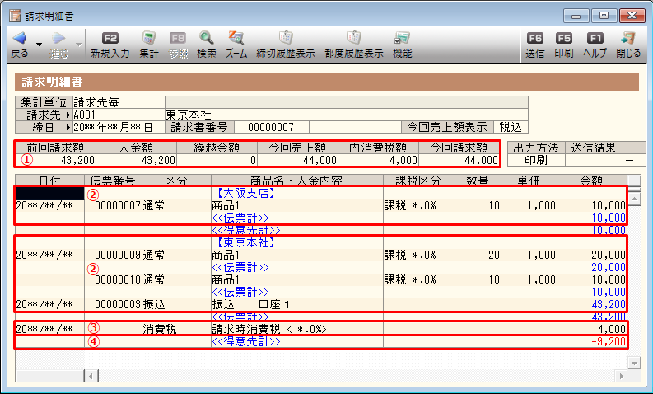Select the 振込 slip 00000003 row
Viewport: 653px width, 394px height.
(x=114, y=304)
